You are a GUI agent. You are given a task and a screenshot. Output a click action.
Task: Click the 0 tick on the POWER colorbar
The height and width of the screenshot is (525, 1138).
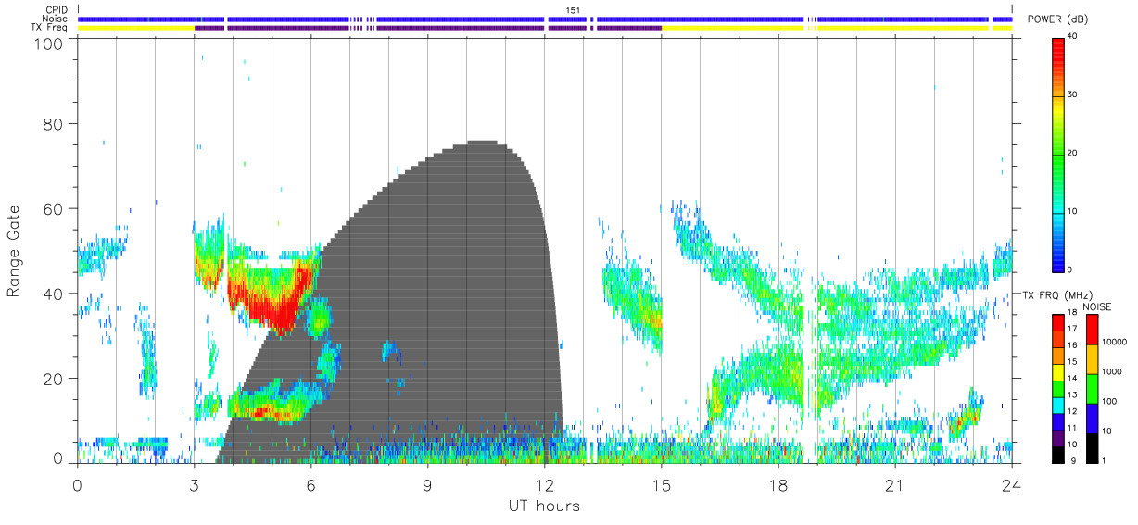[x=1070, y=269]
